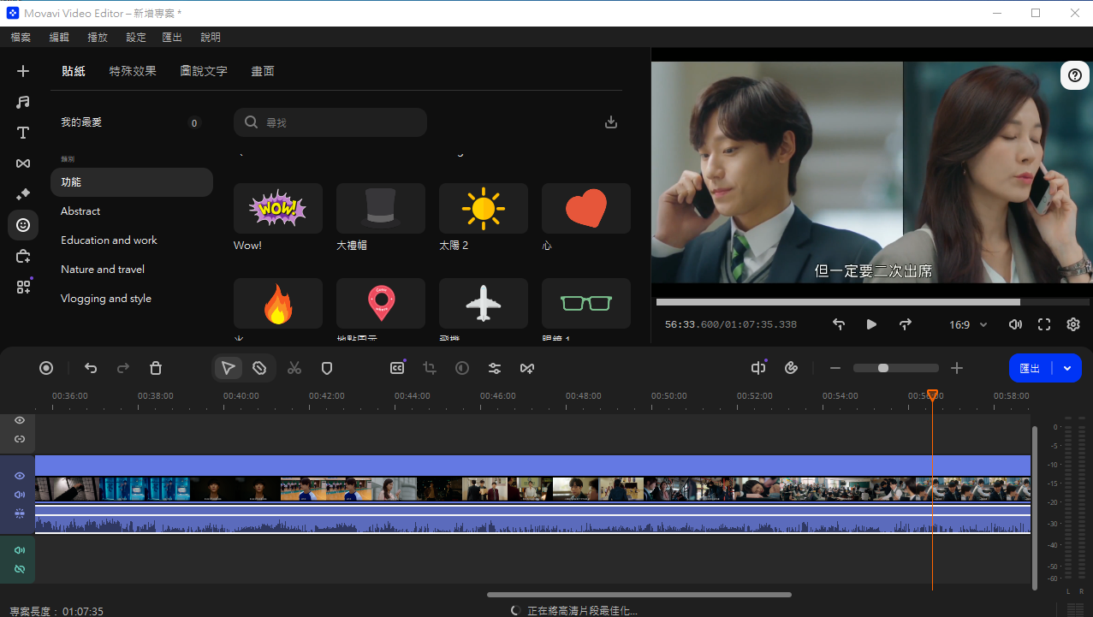
Task: Open clip properties sliders icon
Action: [495, 368]
